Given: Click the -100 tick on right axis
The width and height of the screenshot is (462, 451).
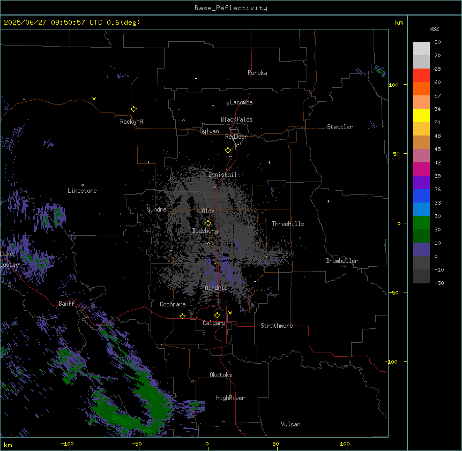Looking at the screenshot, I should click(x=392, y=362).
